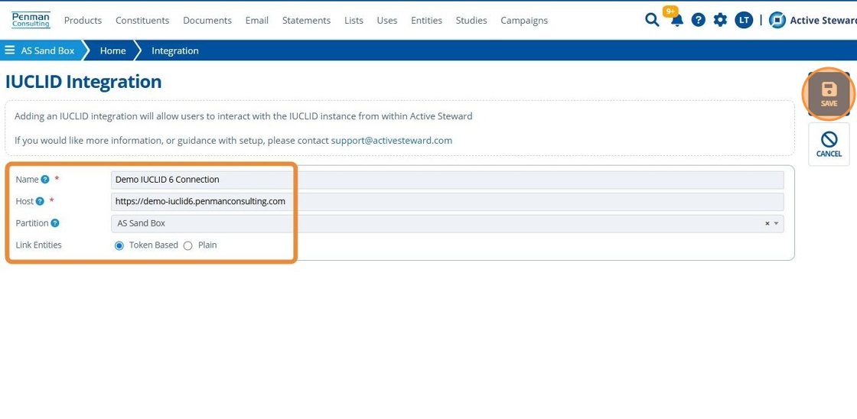Open the LT user avatar menu
This screenshot has height=419, width=857.
[x=743, y=20]
